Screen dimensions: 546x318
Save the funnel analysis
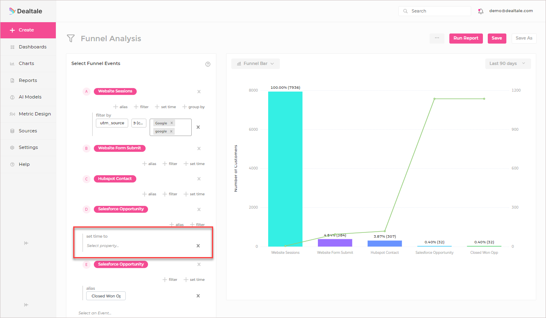pos(497,38)
